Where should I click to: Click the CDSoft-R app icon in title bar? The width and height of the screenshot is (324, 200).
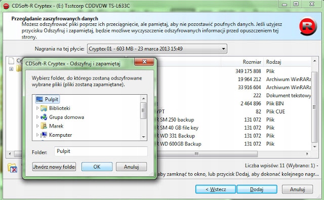coord(6,6)
